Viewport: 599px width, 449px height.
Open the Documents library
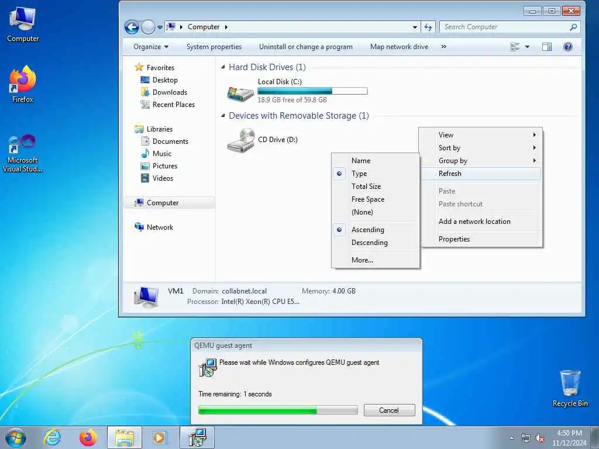click(170, 141)
